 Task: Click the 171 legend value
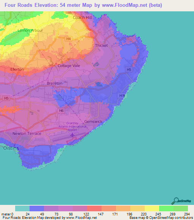[x=115, y=214]
